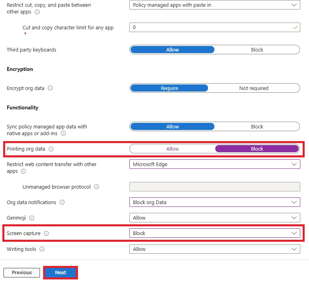Open info icon for Sync policy managed app data
Viewport: 309px width, 281px height.
click(63, 133)
